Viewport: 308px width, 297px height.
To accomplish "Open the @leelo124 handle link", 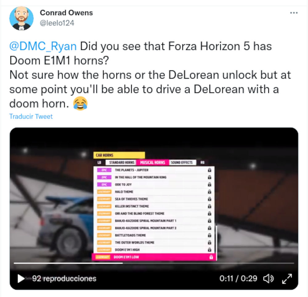I will pos(57,23).
